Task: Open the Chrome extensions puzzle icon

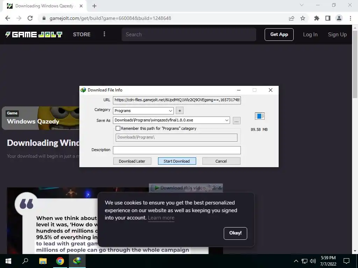Action: click(x=317, y=18)
